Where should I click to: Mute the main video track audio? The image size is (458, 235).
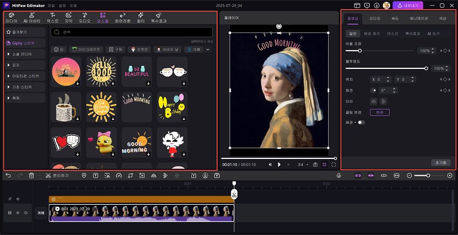click(26, 213)
